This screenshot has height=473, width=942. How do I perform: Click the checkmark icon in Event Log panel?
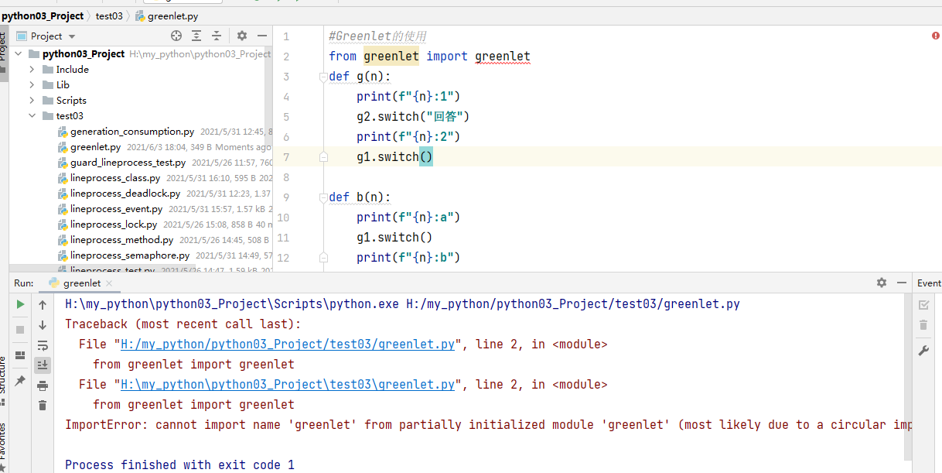pos(923,305)
